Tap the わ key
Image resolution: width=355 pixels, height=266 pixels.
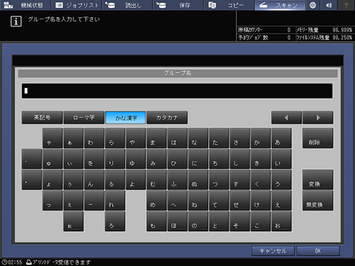point(94,138)
